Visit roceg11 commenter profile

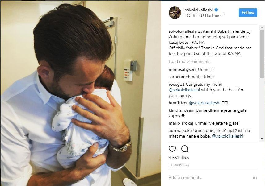click(177, 84)
